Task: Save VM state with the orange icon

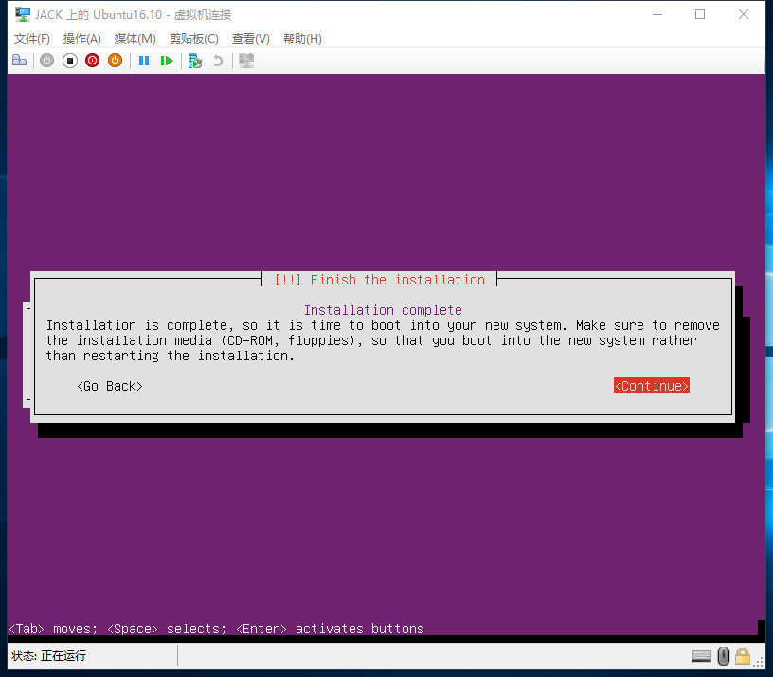Action: 115,61
